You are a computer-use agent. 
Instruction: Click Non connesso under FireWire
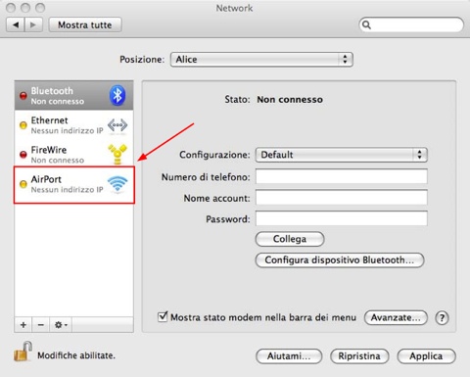pos(58,161)
